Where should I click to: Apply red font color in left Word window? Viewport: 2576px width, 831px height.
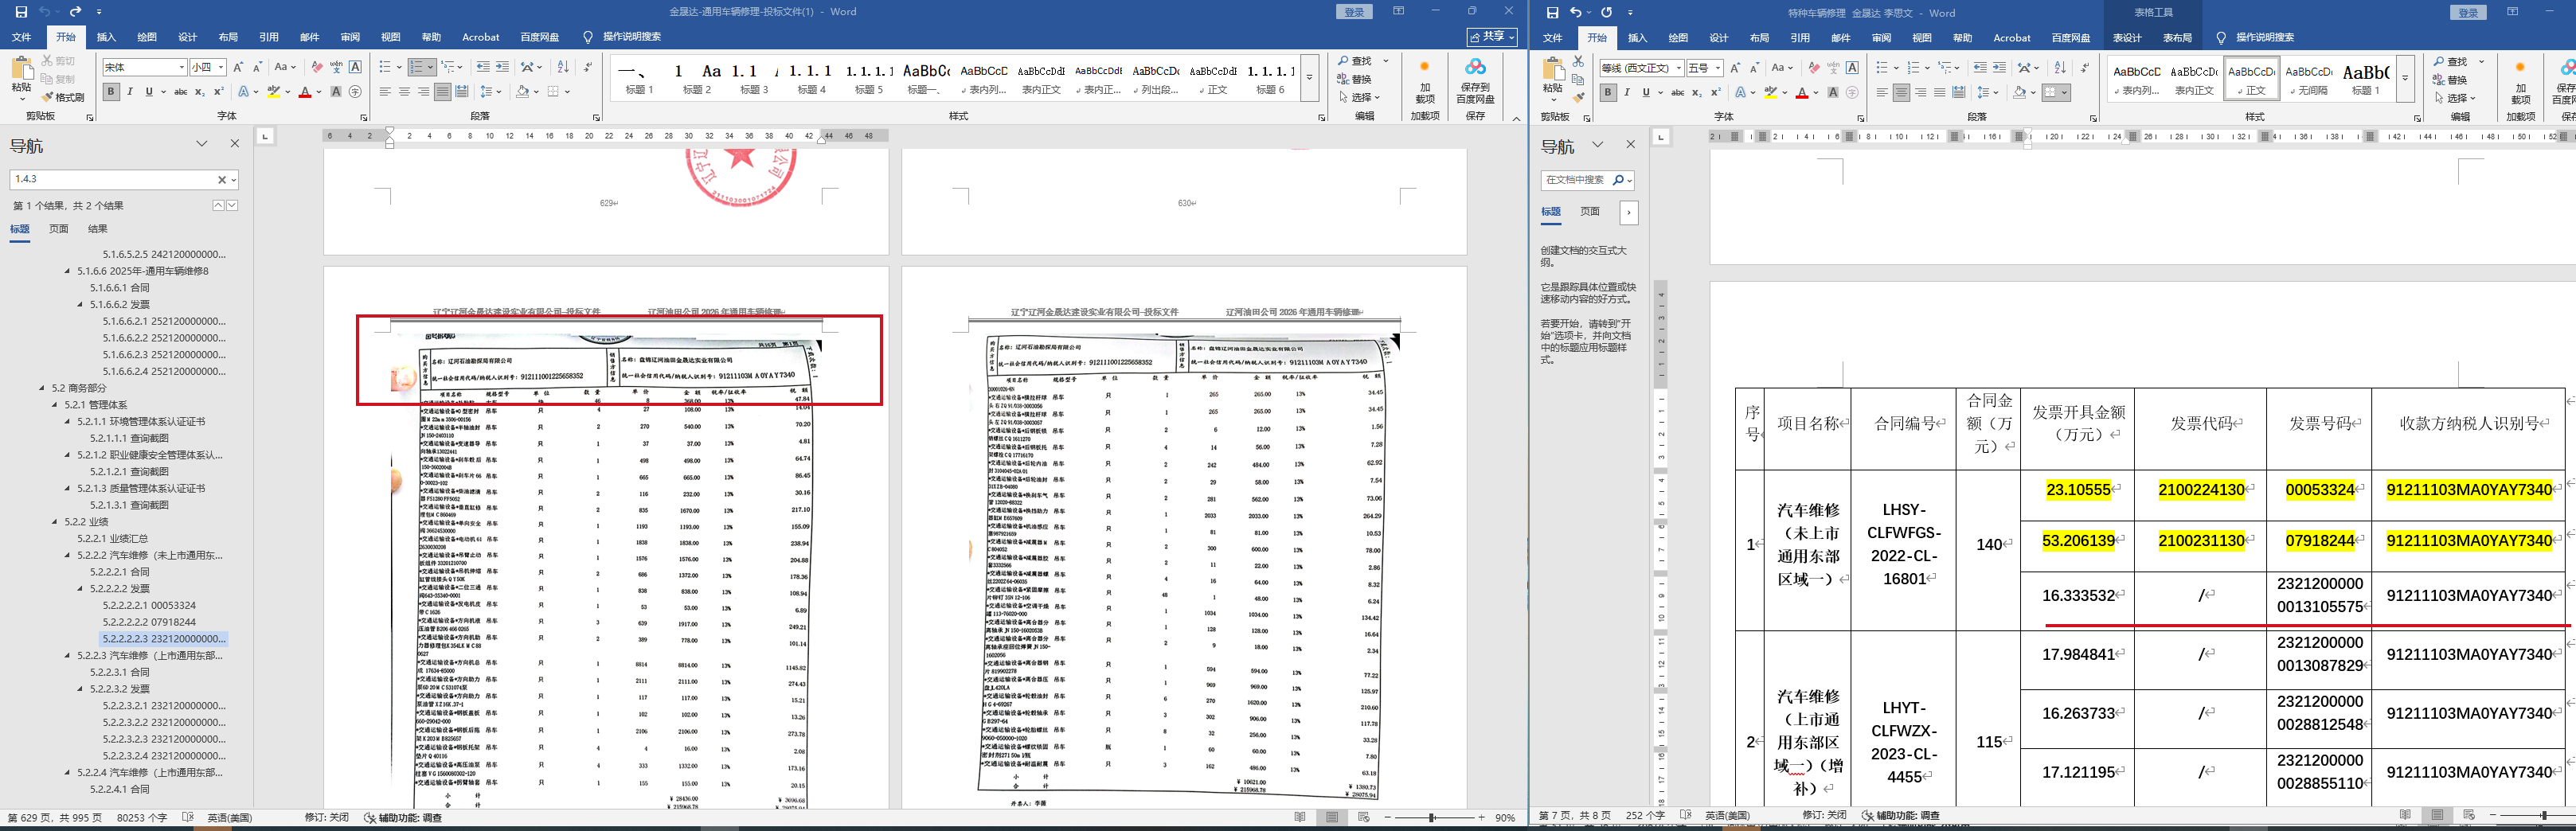[304, 92]
